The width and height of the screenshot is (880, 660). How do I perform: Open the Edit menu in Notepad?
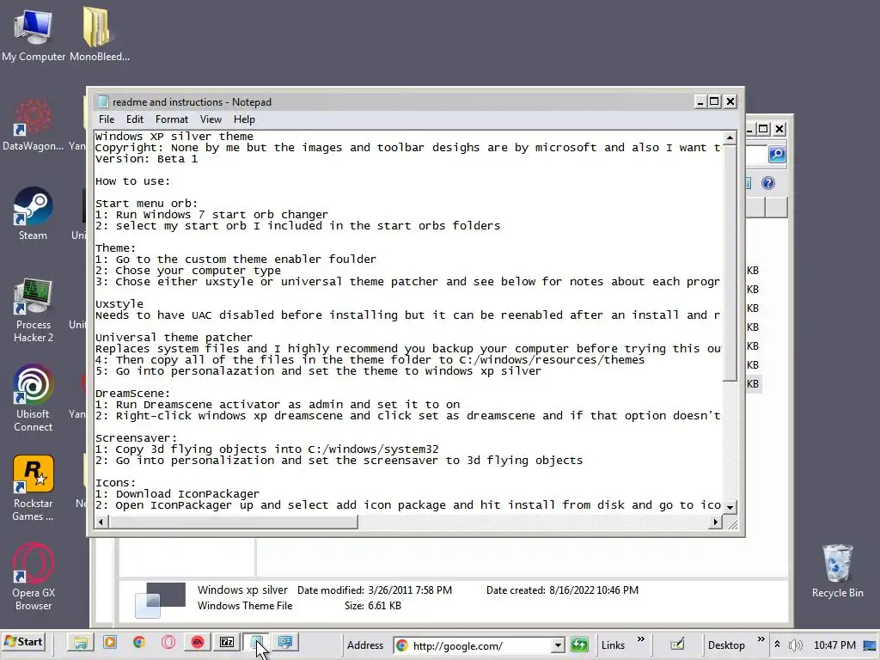(135, 119)
